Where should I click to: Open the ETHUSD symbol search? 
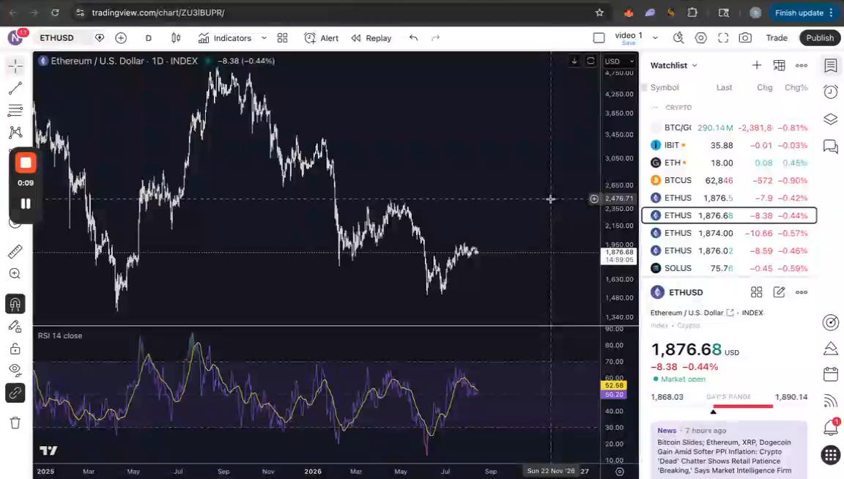point(56,37)
